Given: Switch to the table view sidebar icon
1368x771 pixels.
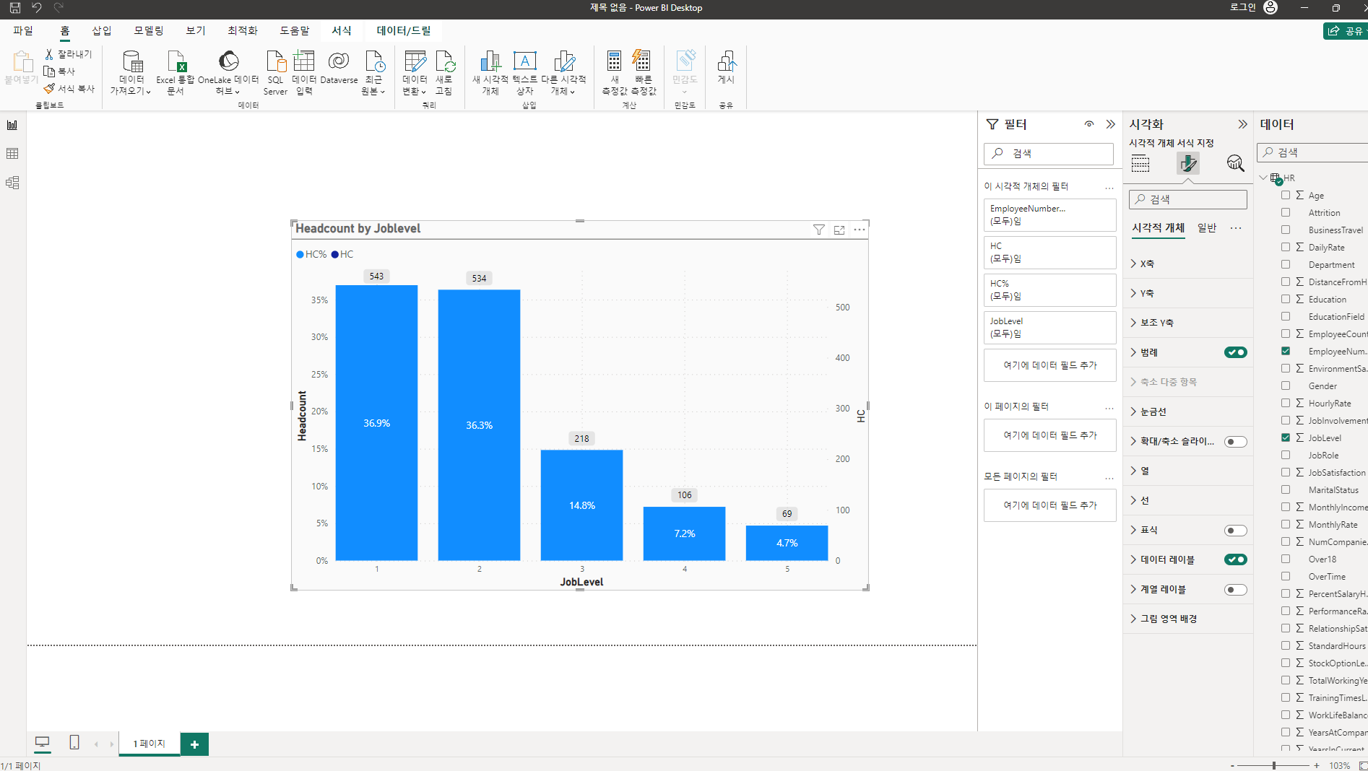Looking at the screenshot, I should pos(12,154).
